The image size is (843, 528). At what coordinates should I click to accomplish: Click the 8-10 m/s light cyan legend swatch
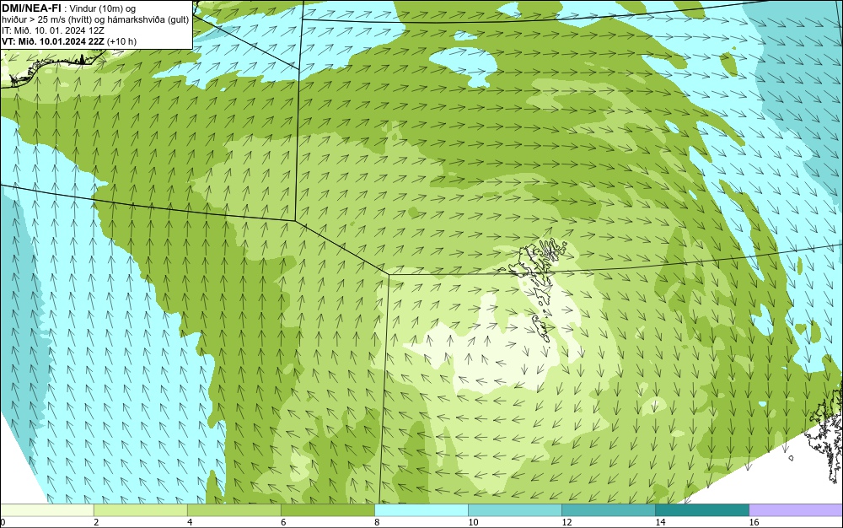click(x=421, y=510)
